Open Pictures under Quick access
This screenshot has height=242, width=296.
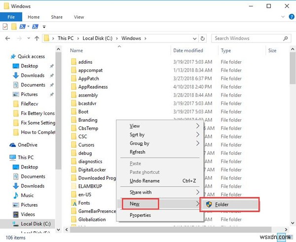29,94
